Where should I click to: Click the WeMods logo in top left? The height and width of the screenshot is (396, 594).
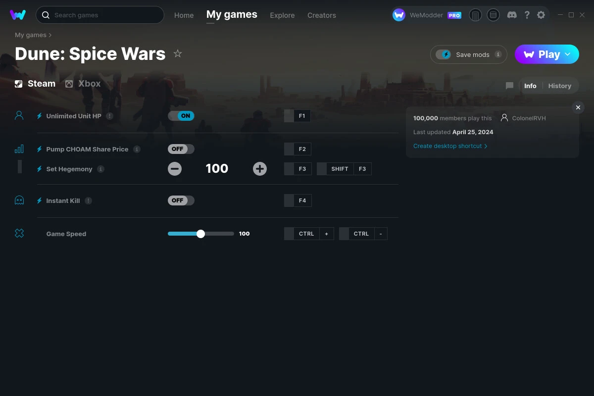pyautogui.click(x=18, y=15)
